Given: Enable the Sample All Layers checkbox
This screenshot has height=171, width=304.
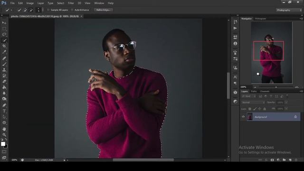Looking at the screenshot, I should tap(48, 10).
